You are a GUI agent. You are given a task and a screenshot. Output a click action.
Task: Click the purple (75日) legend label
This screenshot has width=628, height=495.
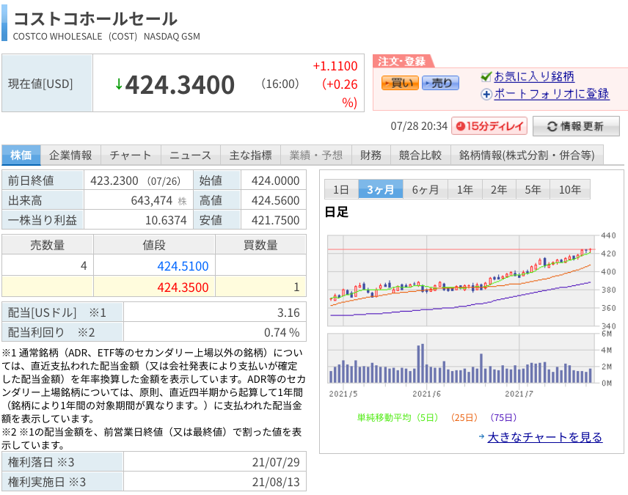(x=503, y=418)
